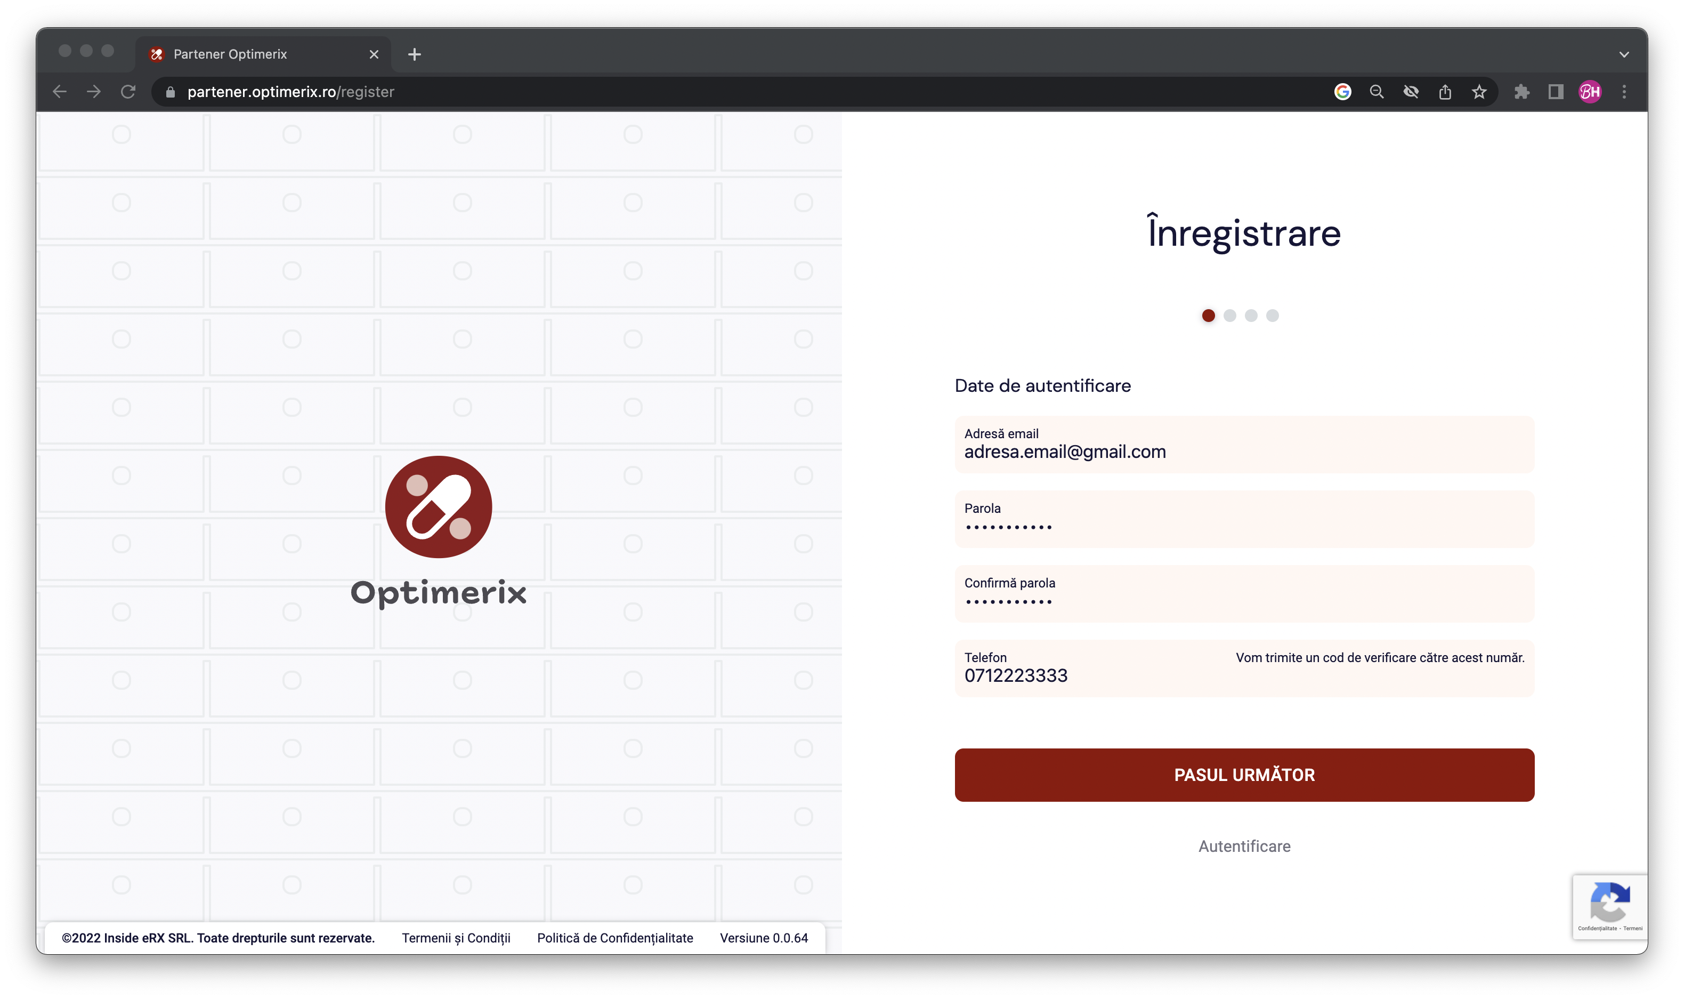Viewport: 1684px width, 999px height.
Task: Open the extensions puzzle icon
Action: tap(1522, 92)
